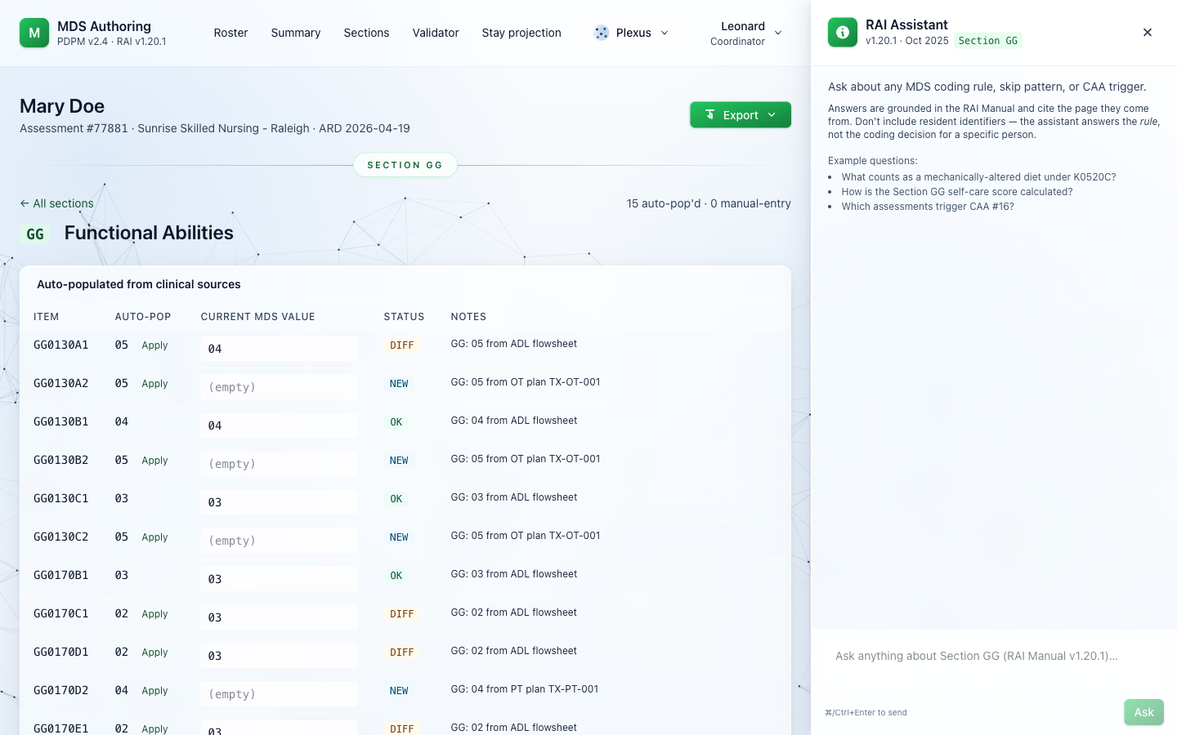Click the Functional Abilities section title
This screenshot has height=735, width=1177.
click(x=149, y=233)
